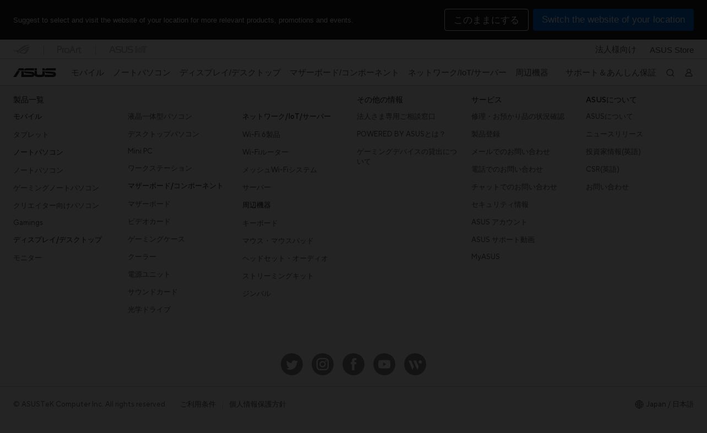Click the 液晶一体型パソコン footer link
Screen dimensions: 707x433
[x=160, y=117]
